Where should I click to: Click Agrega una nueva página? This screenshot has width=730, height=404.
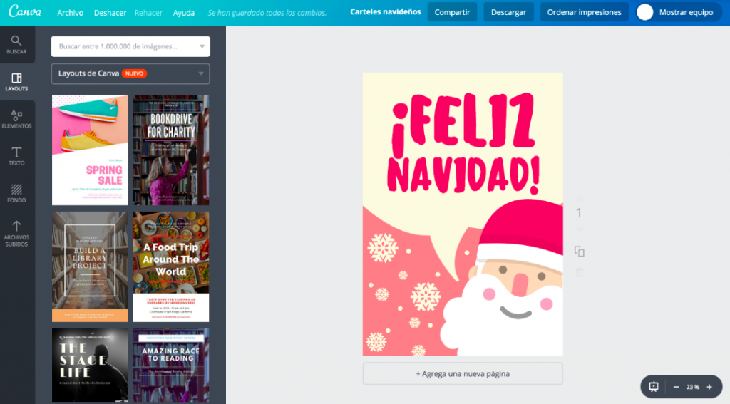pos(463,373)
